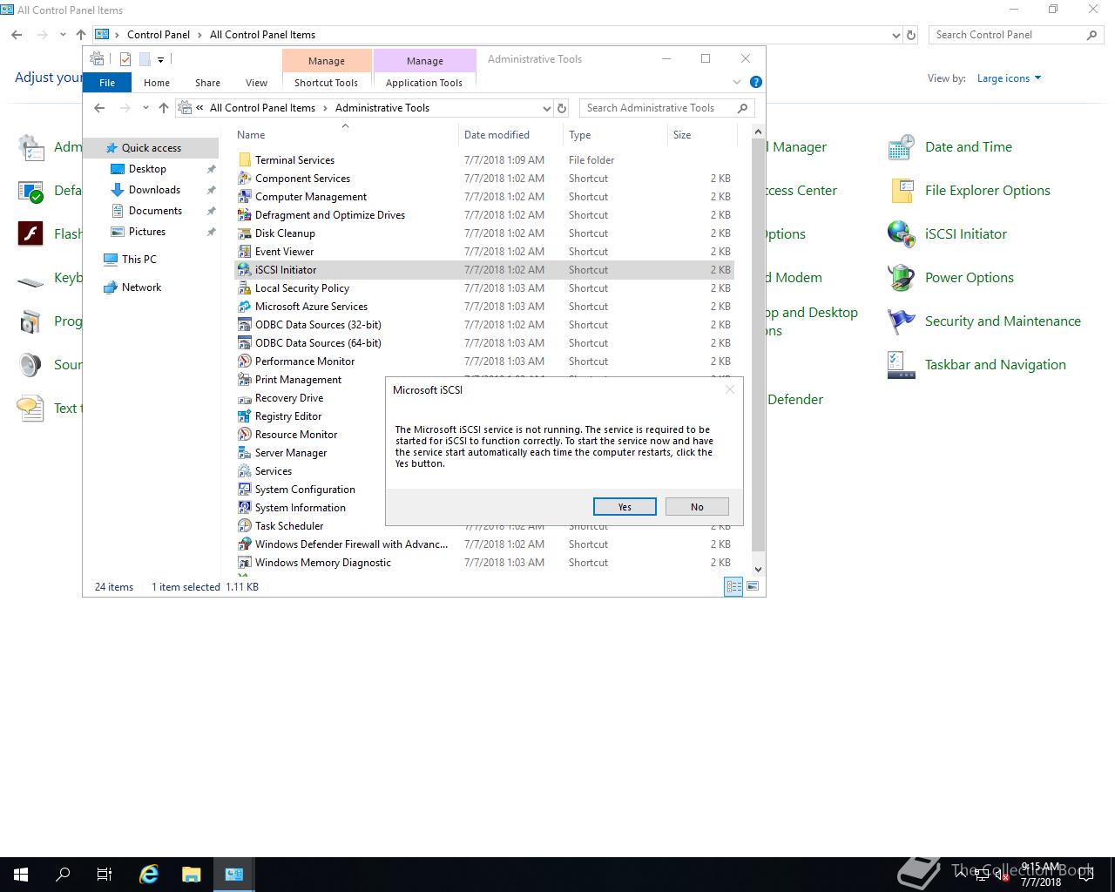The height and width of the screenshot is (892, 1115).
Task: Open the explorer help question mark
Action: pyautogui.click(x=756, y=82)
